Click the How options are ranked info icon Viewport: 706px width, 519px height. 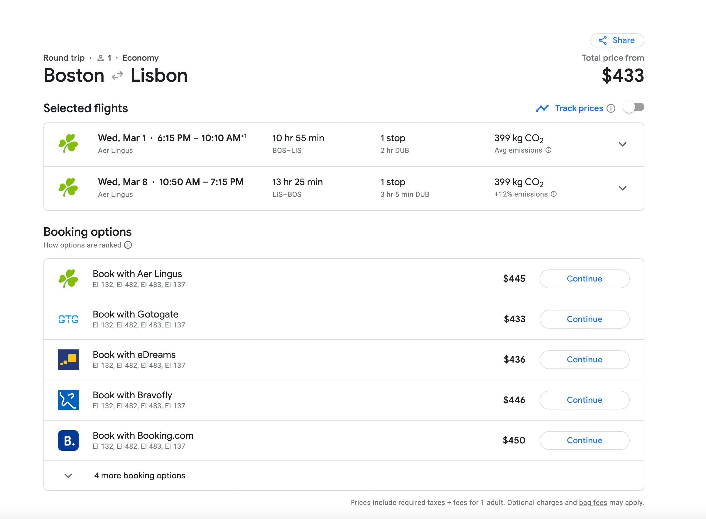[x=128, y=245]
